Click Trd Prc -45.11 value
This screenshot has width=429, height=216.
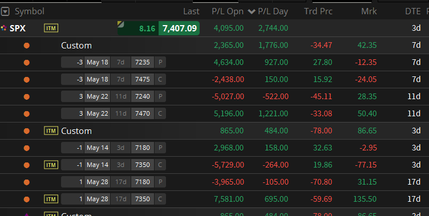[322, 96]
